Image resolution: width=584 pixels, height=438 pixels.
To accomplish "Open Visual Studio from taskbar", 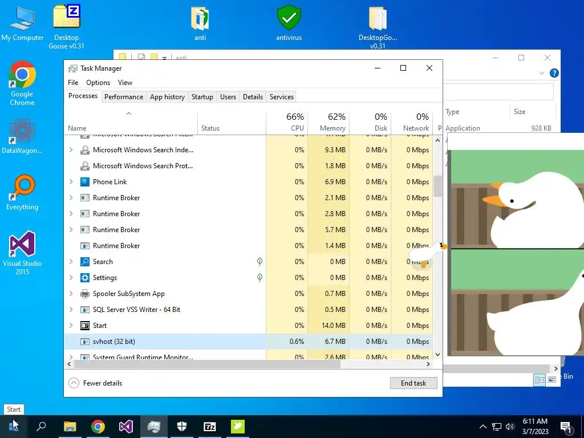I will (x=126, y=427).
